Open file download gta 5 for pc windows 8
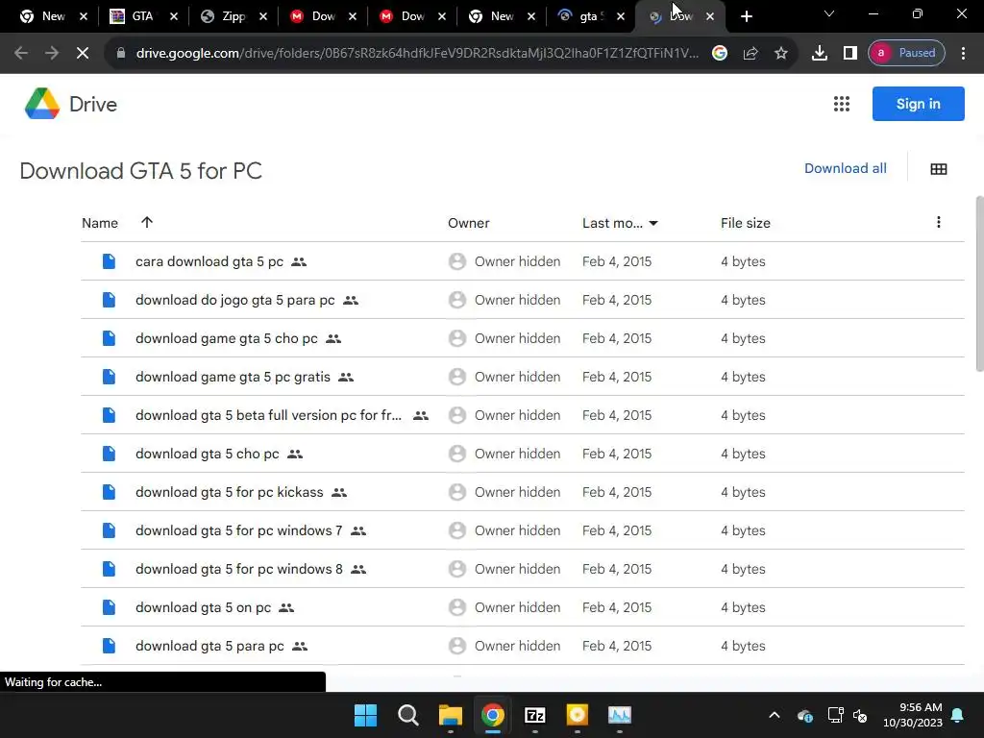Viewport: 984px width, 738px height. (x=239, y=569)
